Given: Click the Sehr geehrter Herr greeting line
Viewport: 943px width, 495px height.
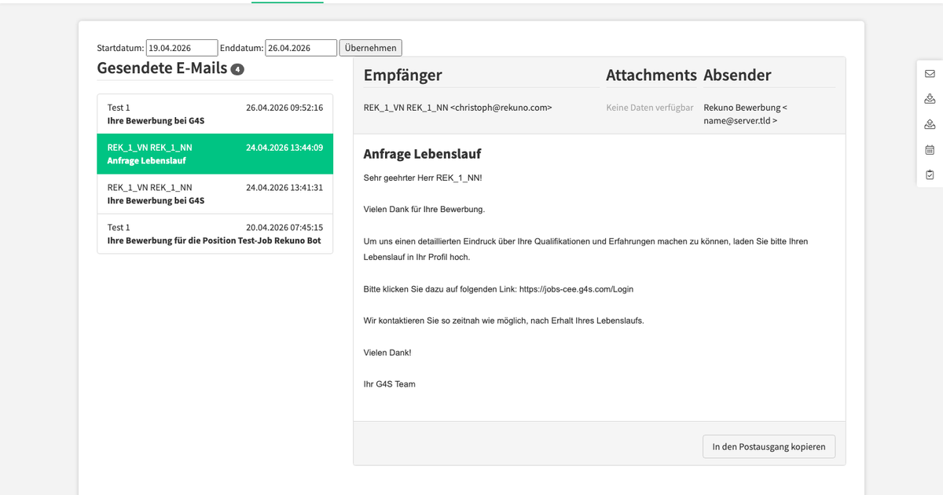Looking at the screenshot, I should pyautogui.click(x=423, y=178).
